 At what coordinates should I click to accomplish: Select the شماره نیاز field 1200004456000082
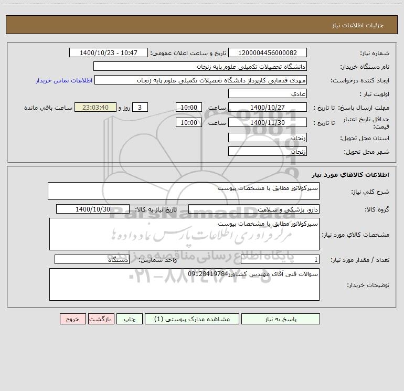click(268, 52)
